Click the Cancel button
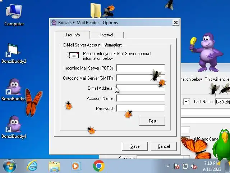Viewport: 230px width, 173px height. click(x=164, y=146)
